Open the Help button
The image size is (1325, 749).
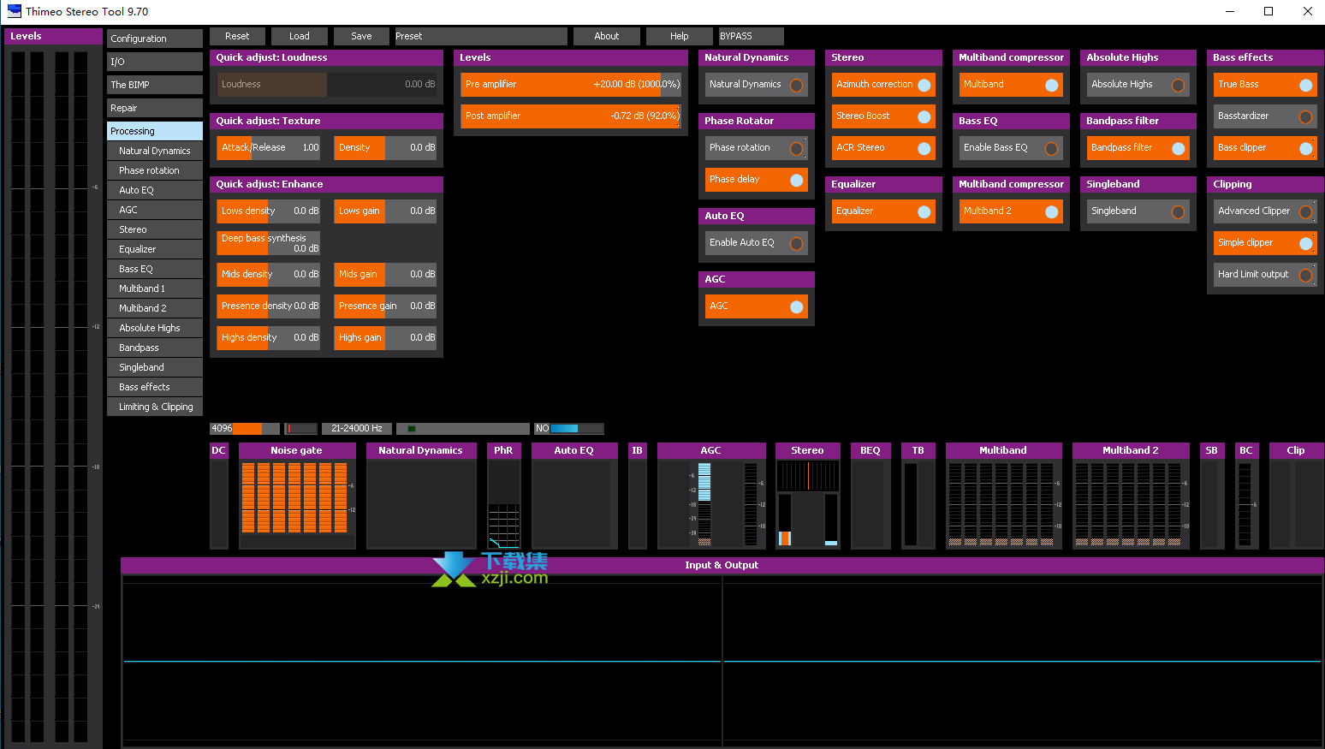(679, 36)
